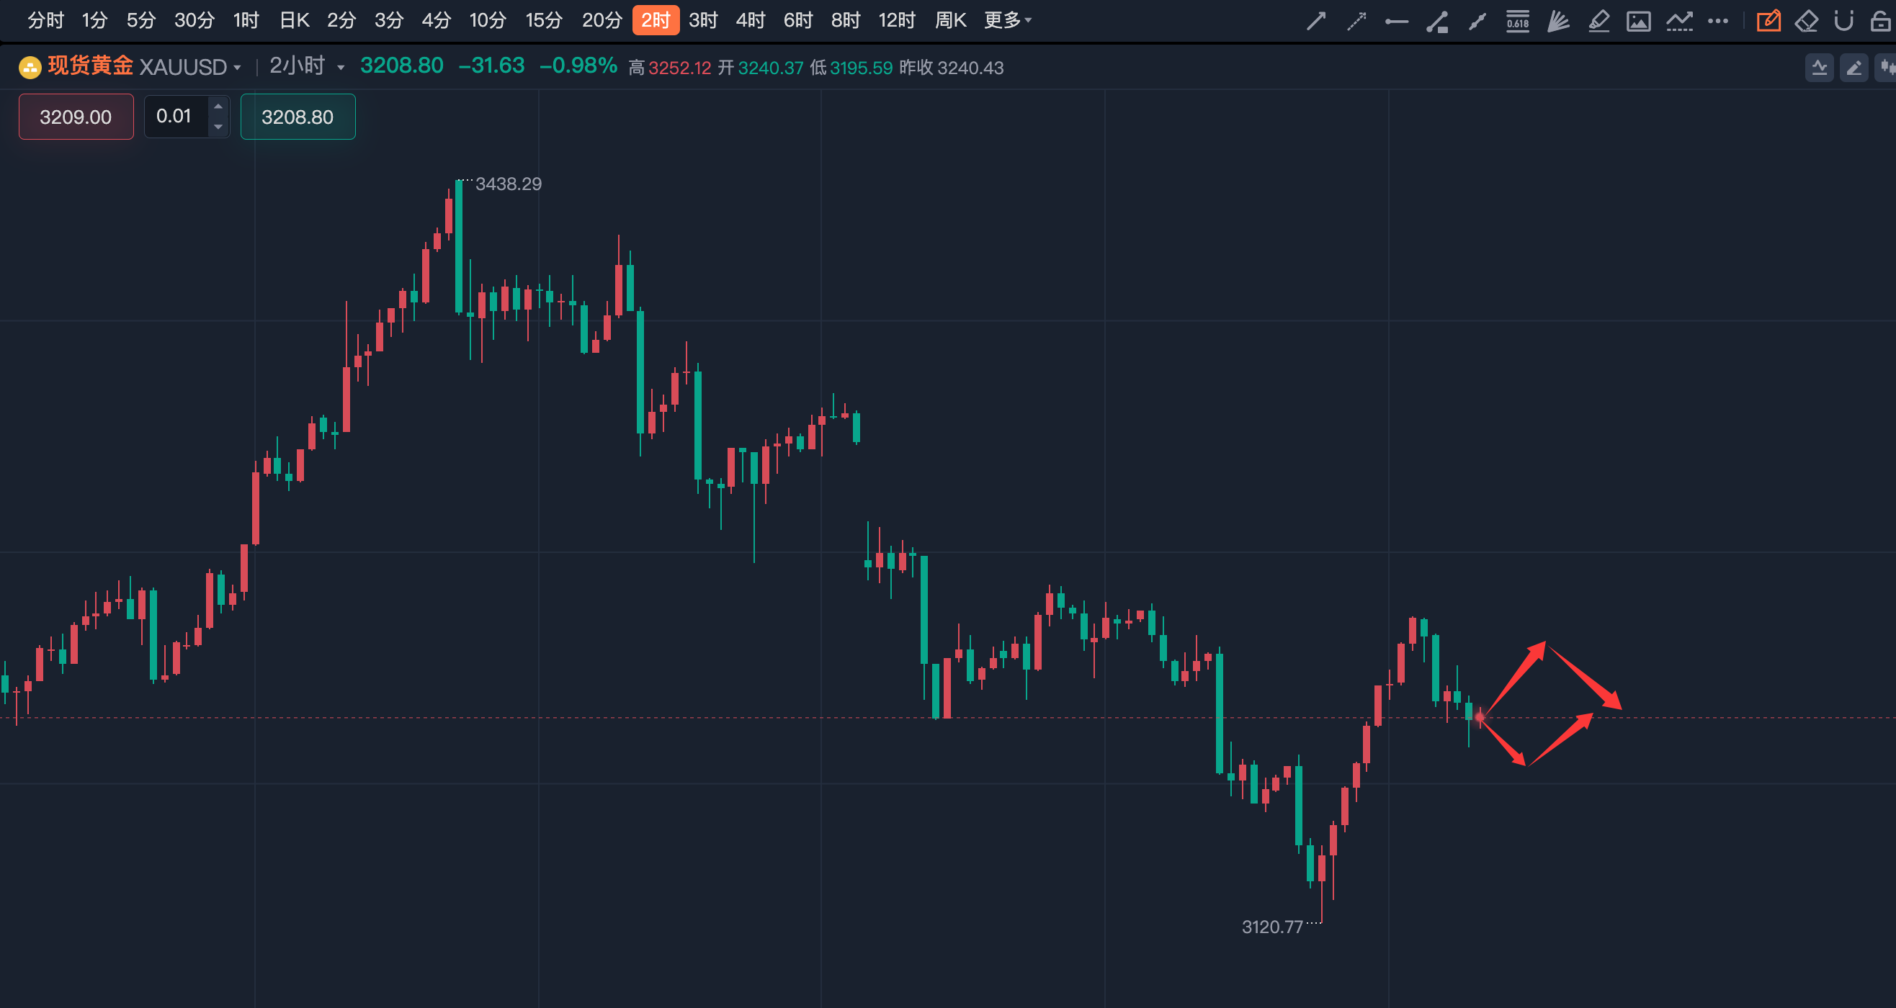The image size is (1896, 1008).
Task: Expand the XAUUSD symbol dropdown
Action: pyautogui.click(x=237, y=68)
